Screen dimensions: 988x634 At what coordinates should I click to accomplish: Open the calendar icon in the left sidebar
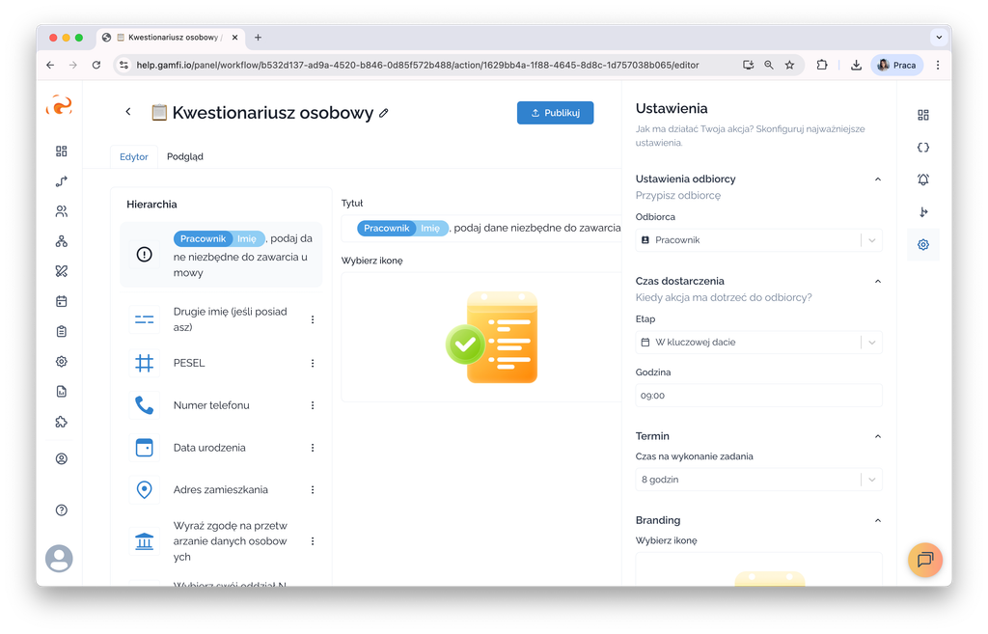click(x=62, y=301)
